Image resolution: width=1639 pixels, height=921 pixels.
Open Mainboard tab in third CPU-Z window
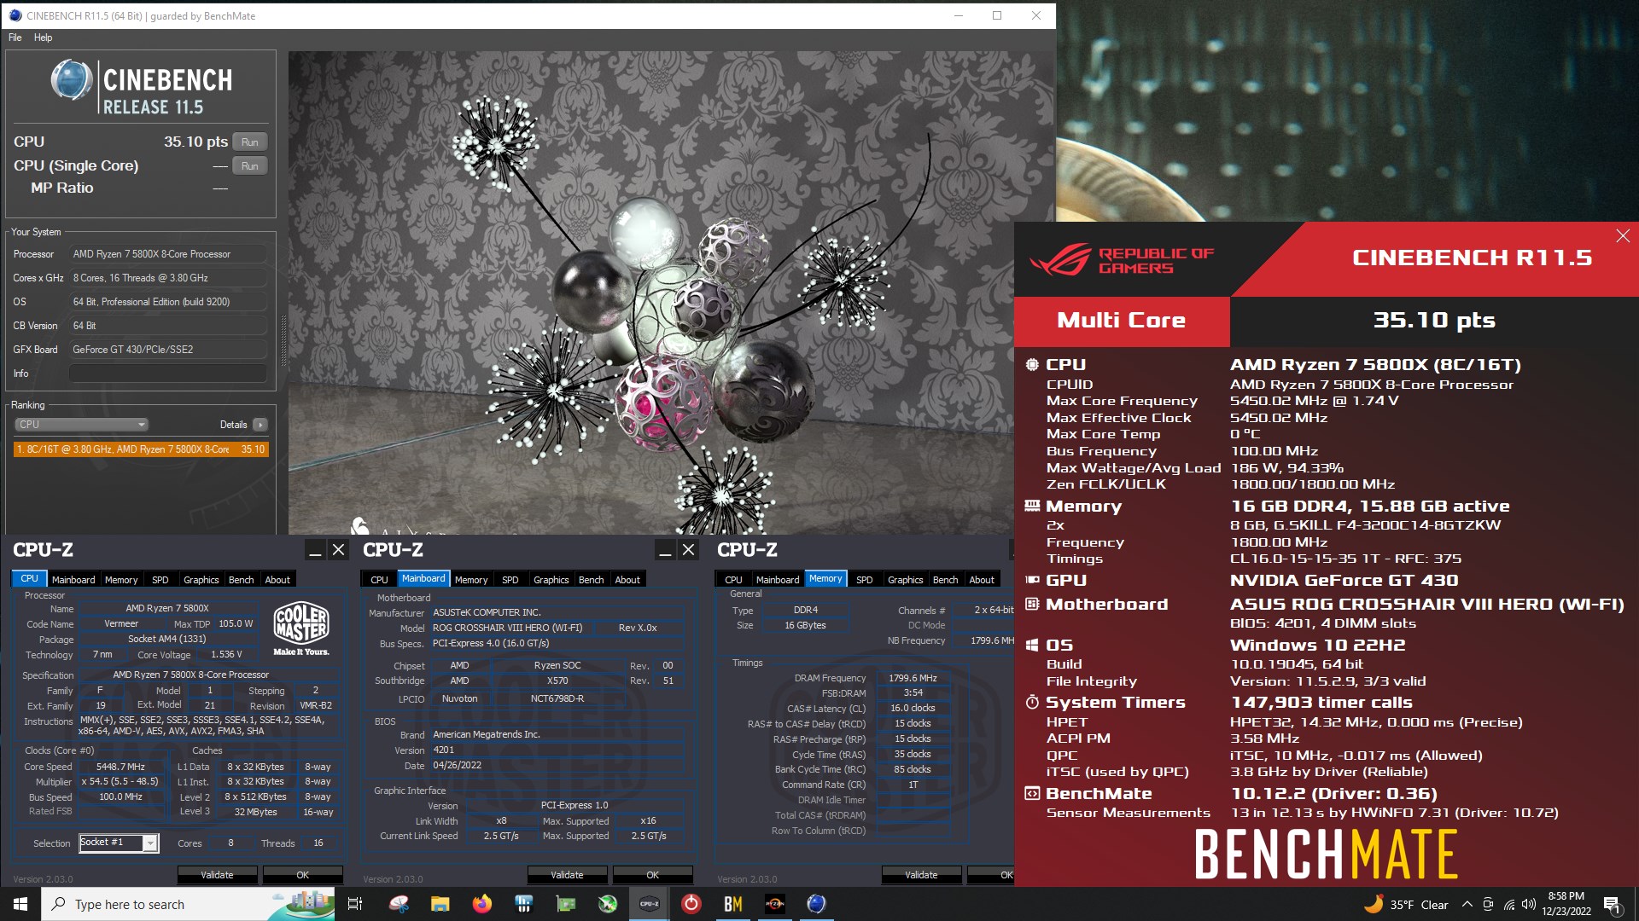[778, 580]
